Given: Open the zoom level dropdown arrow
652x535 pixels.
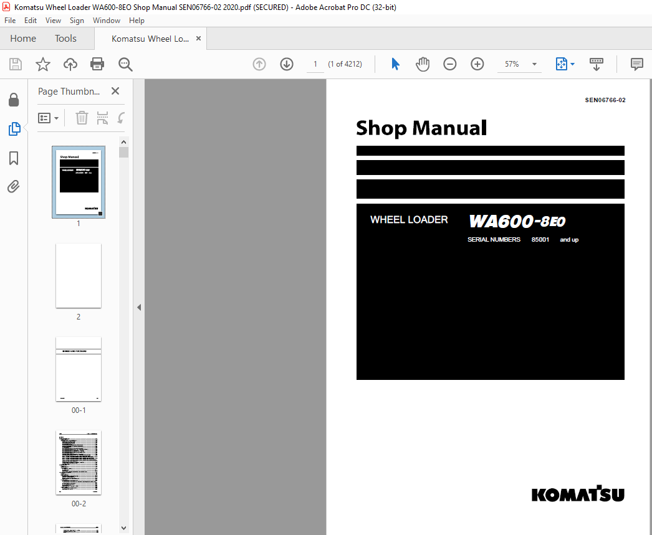Looking at the screenshot, I should tap(534, 64).
